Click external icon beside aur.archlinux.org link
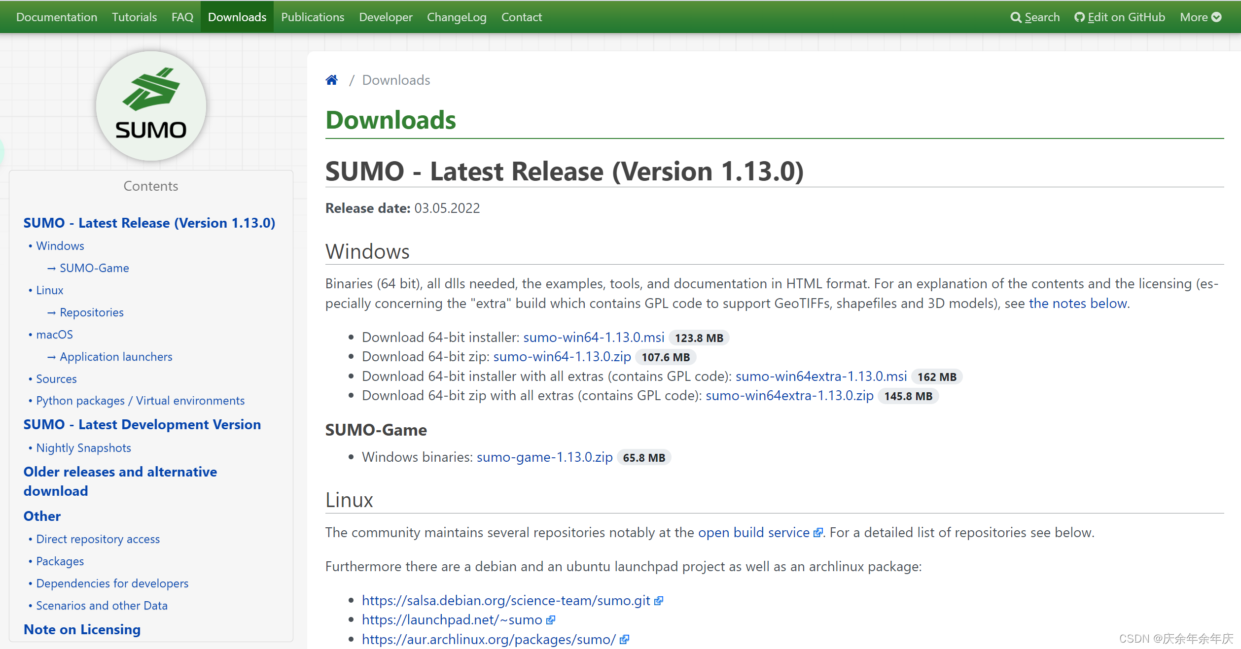 [x=624, y=640]
